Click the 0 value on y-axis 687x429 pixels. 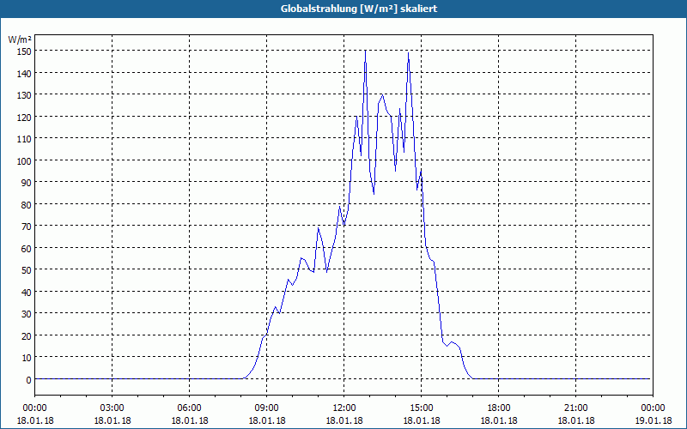[29, 380]
